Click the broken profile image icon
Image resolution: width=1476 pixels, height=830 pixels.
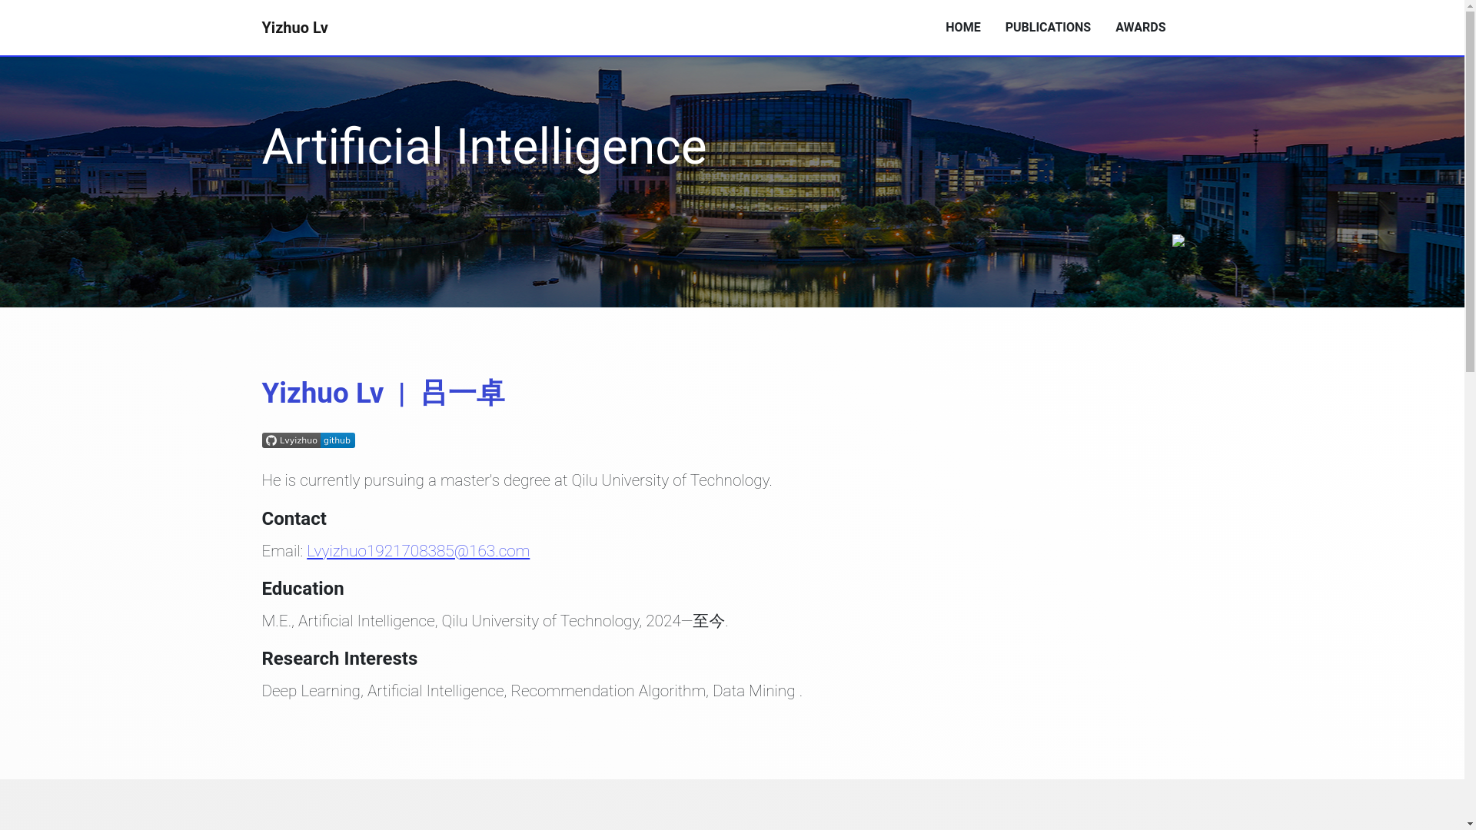(x=1178, y=241)
